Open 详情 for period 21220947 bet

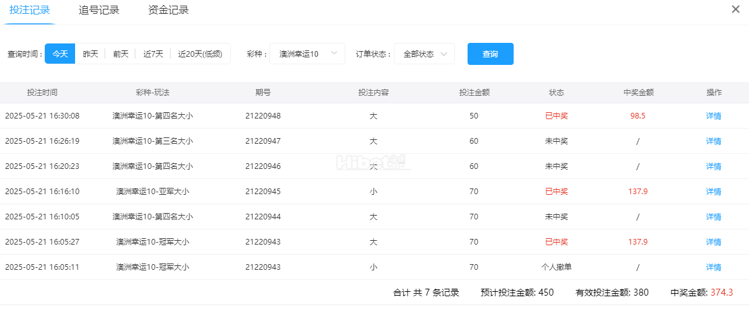coord(713,141)
